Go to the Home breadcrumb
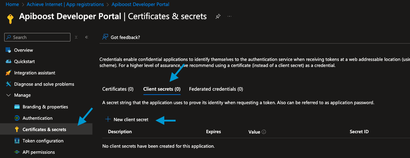This screenshot has width=410, height=158. (11, 5)
